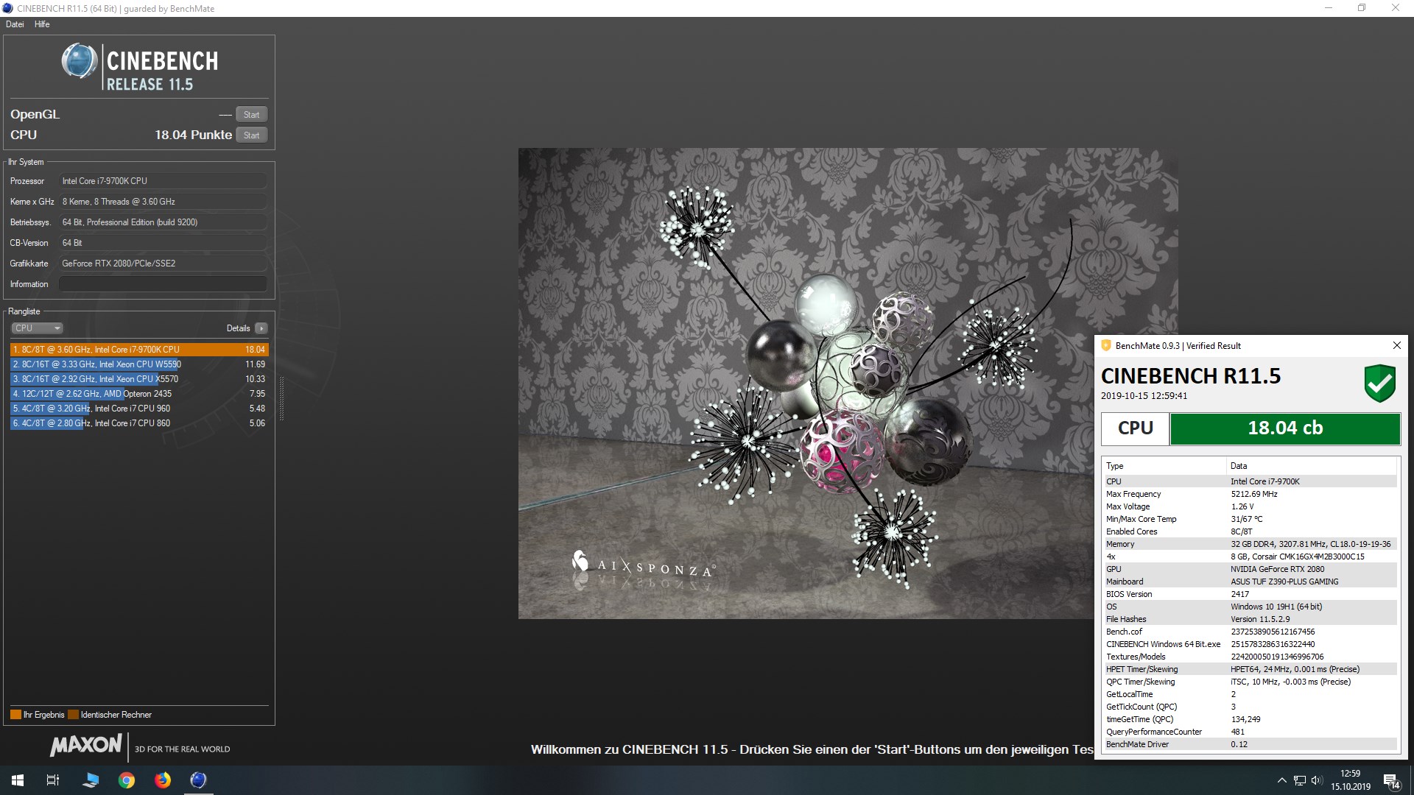Click the 'Ihr Ergebnis' orange legend swatch
This screenshot has height=795, width=1414.
(x=15, y=715)
